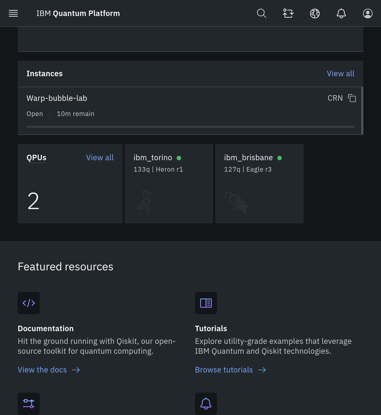Click the heron bird icon on ibm_torino
381x415 pixels.
(x=145, y=202)
